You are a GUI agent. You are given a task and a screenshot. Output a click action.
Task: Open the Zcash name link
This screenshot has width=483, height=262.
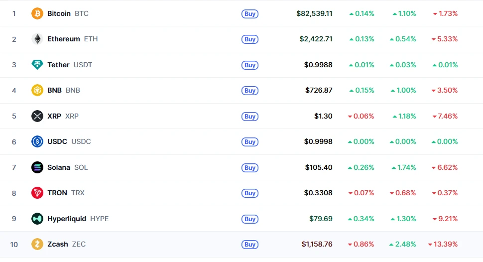point(58,244)
